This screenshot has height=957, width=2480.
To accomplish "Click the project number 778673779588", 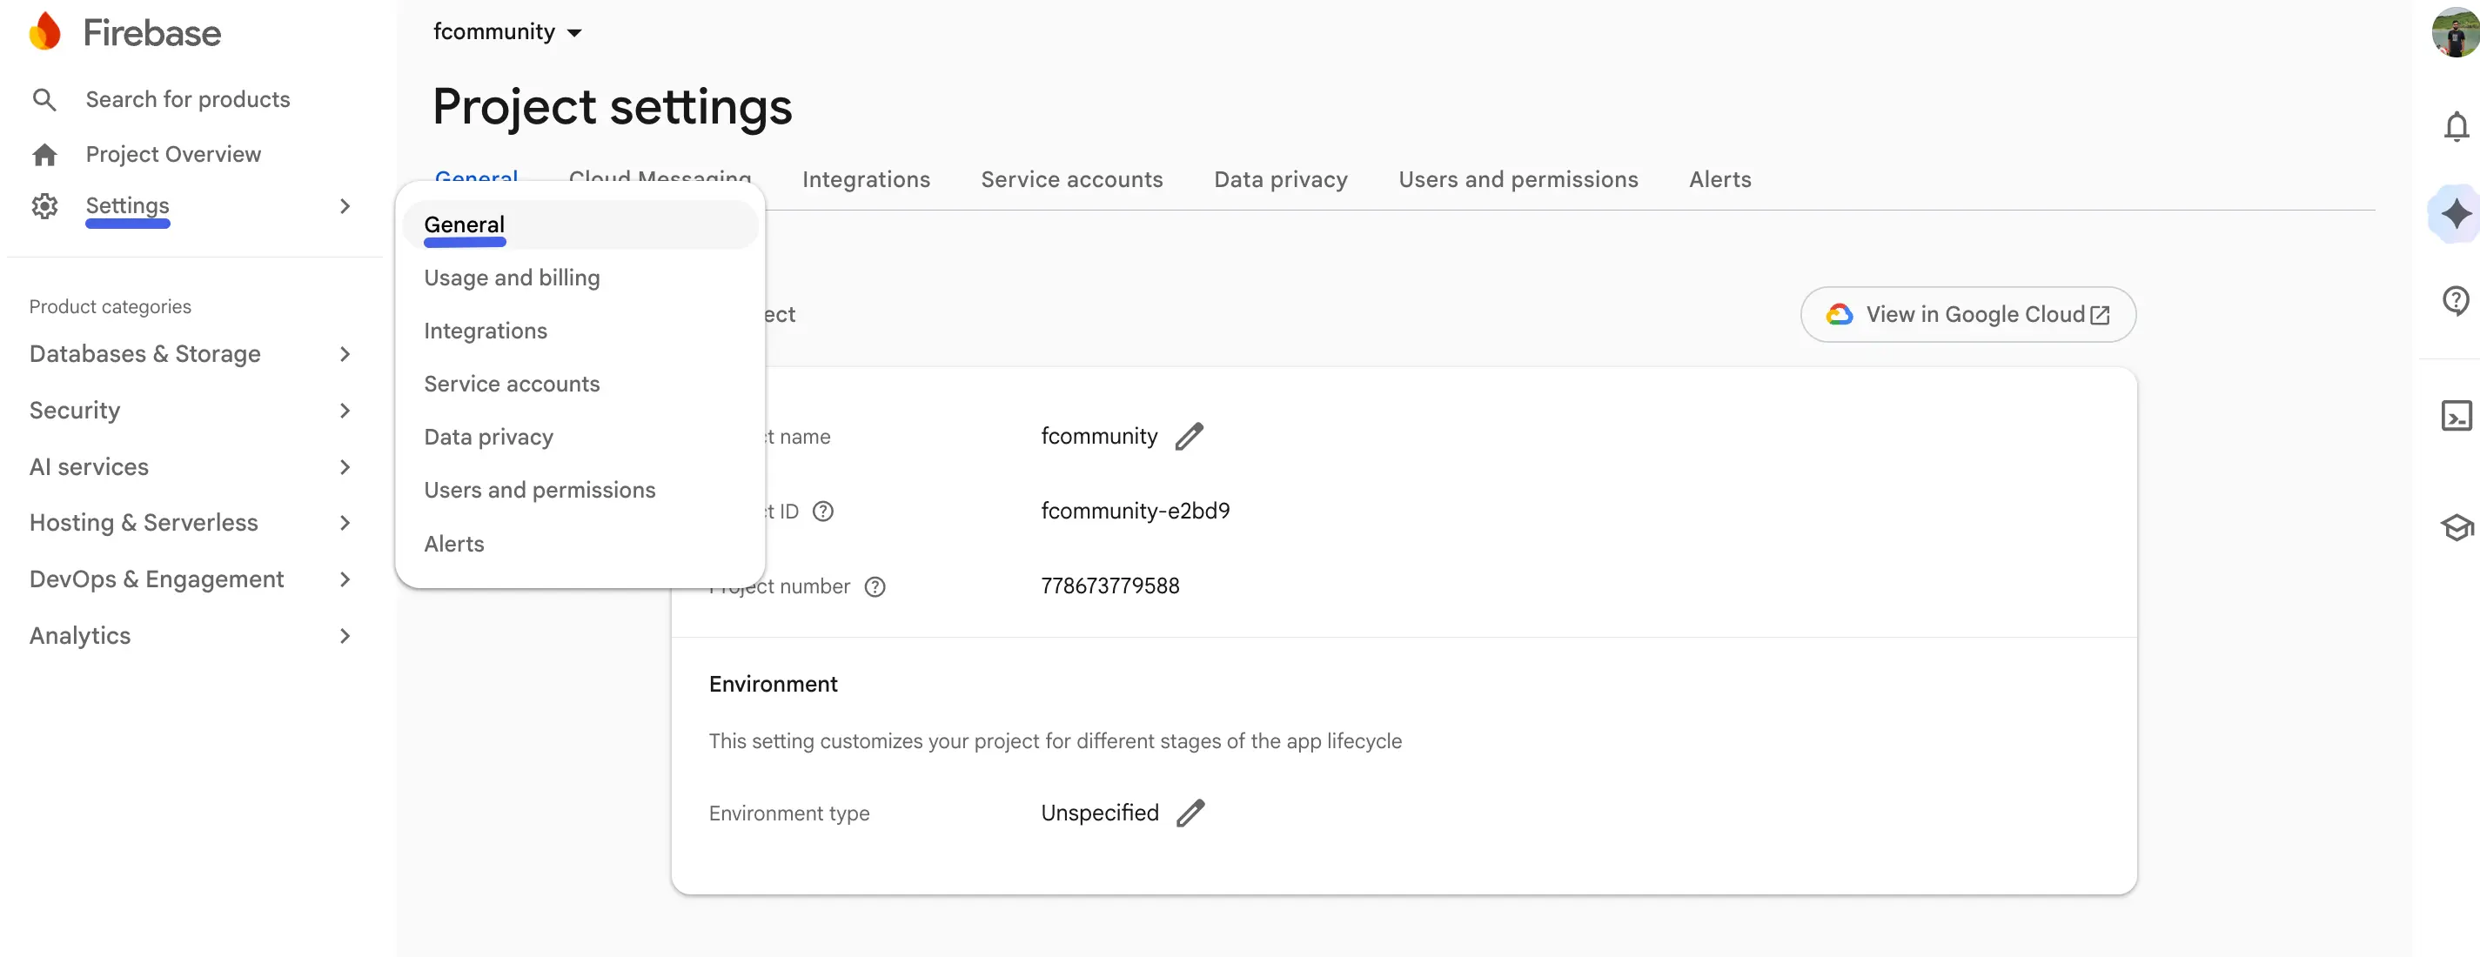I will pos(1110,586).
